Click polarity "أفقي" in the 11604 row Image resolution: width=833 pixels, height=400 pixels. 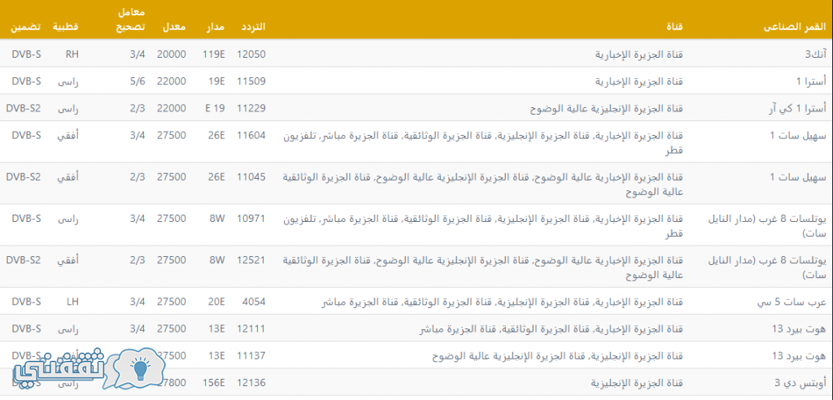[70, 136]
